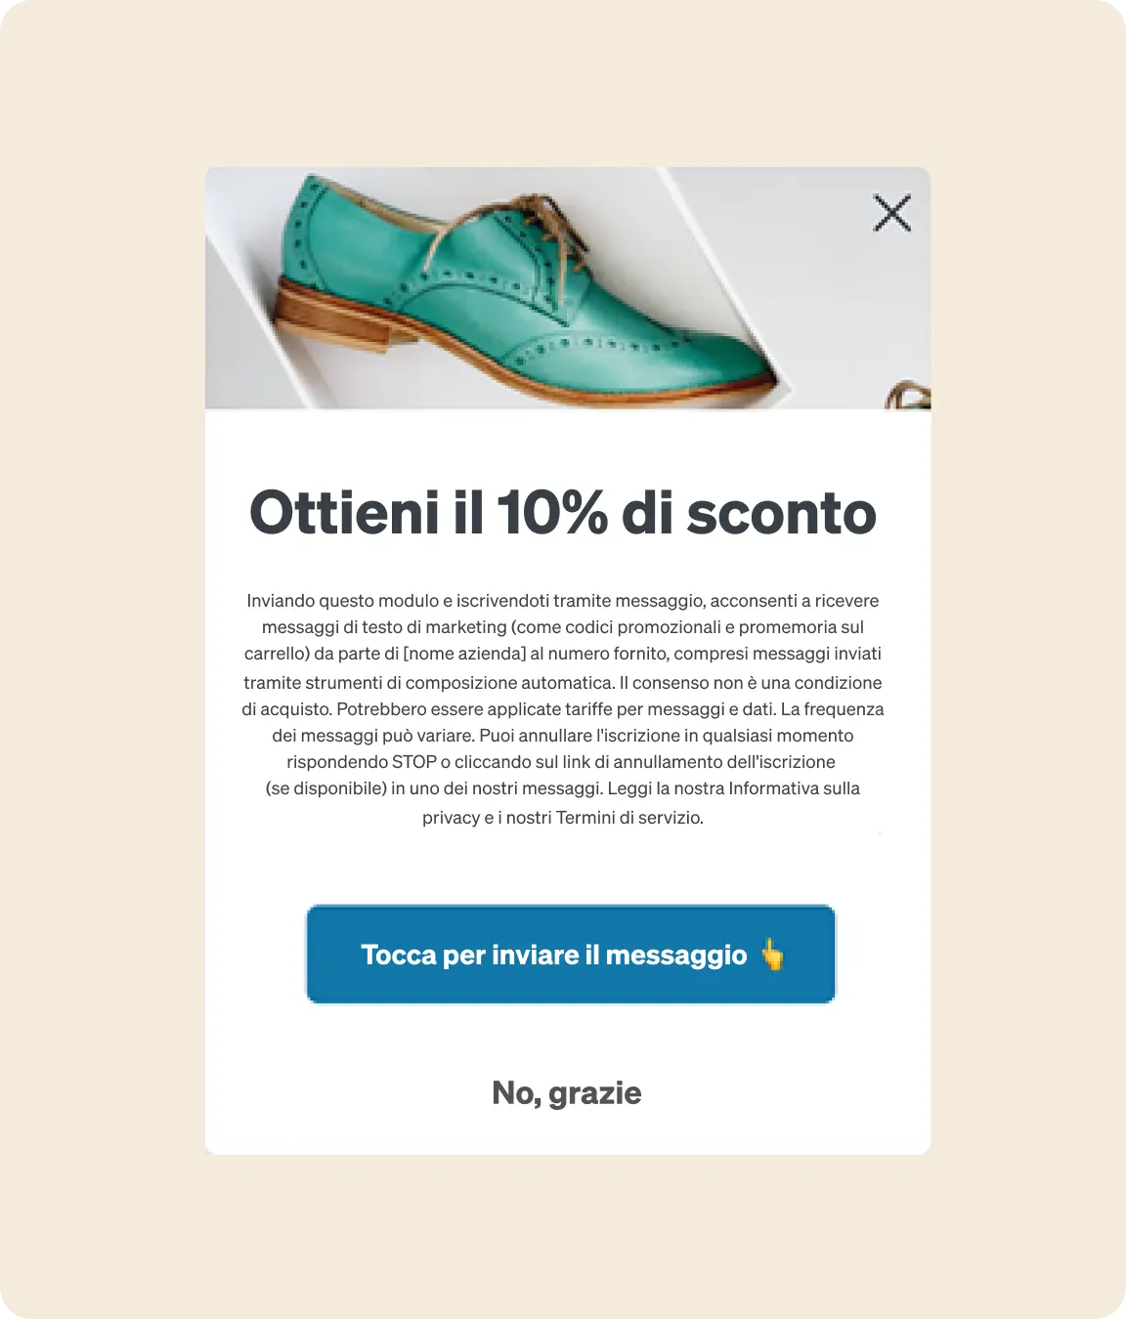
Task: Close the discount popup with the X icon
Action: 891,213
